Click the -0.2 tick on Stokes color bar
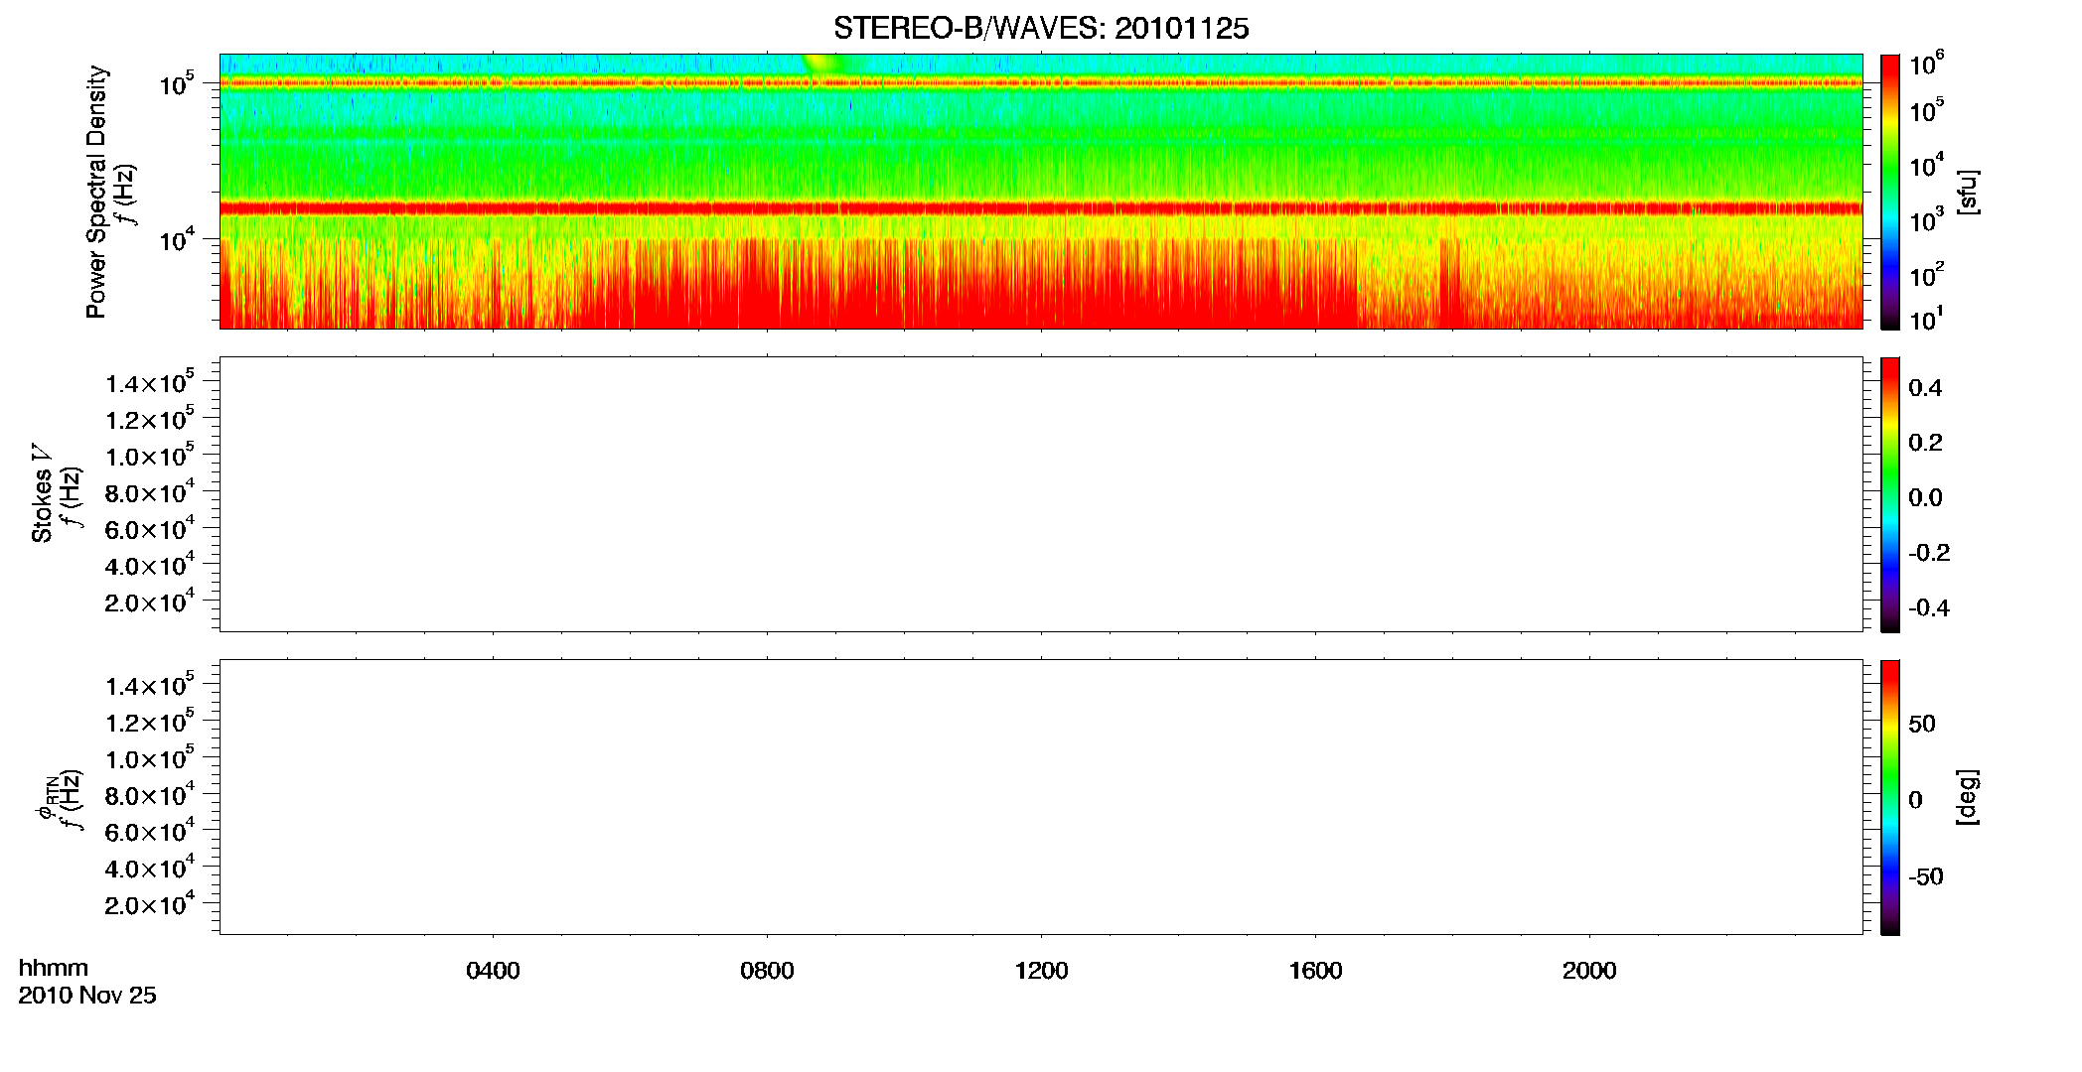2082x1072 pixels. click(1929, 553)
